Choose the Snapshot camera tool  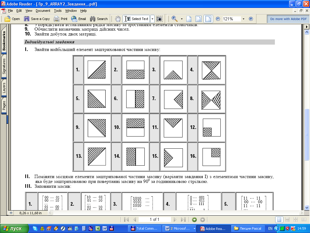tap(159, 19)
